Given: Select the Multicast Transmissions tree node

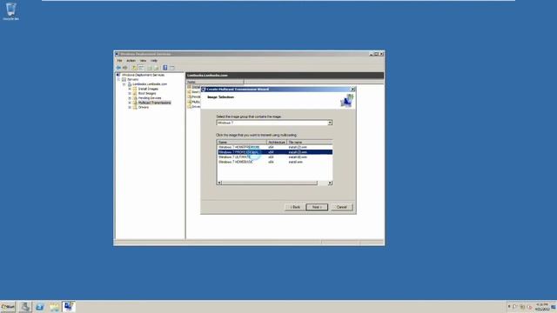Looking at the screenshot, I should tap(155, 103).
